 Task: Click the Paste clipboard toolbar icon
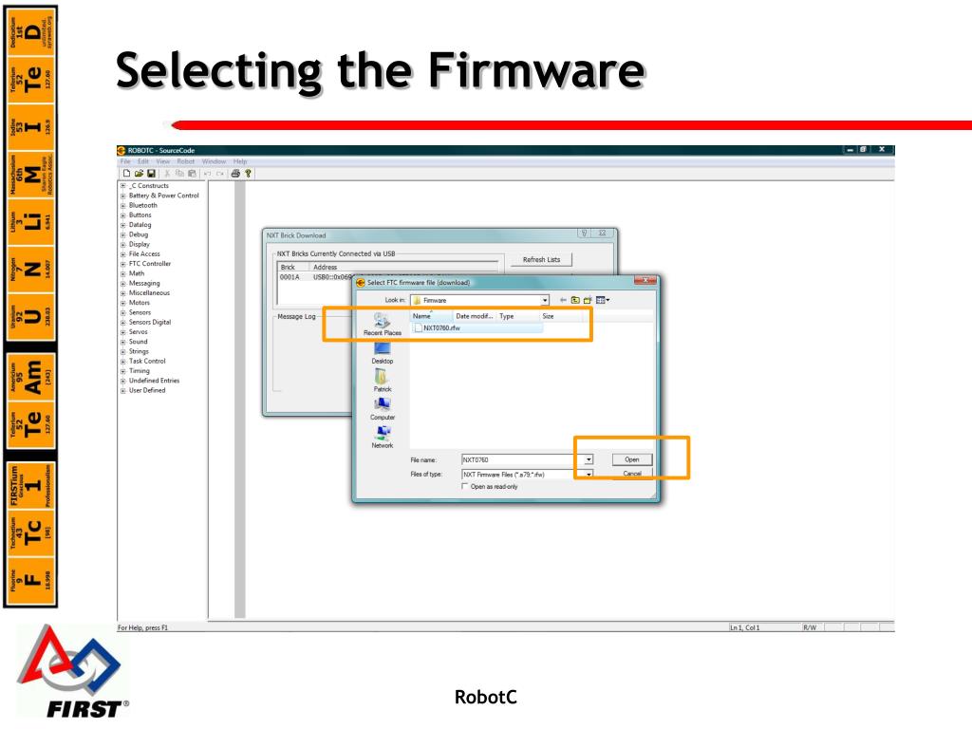(x=192, y=174)
